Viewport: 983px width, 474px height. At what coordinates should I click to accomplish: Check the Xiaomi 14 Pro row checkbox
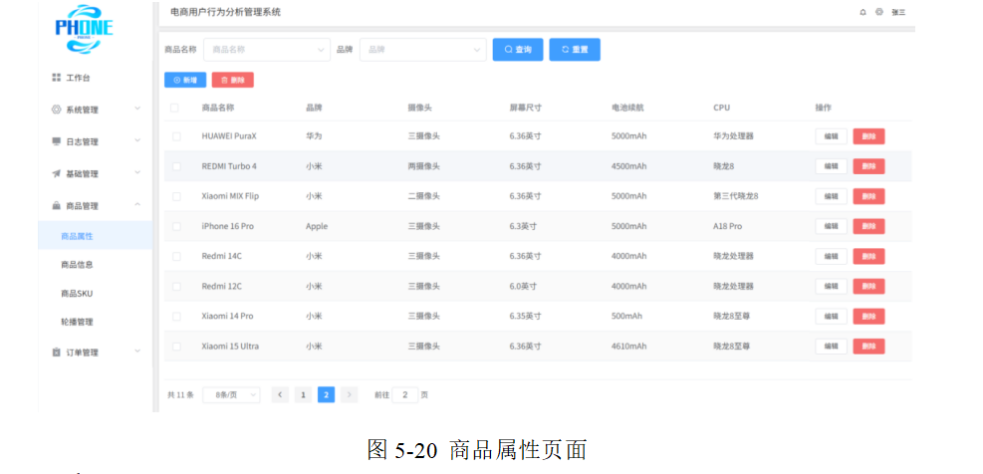(x=177, y=317)
